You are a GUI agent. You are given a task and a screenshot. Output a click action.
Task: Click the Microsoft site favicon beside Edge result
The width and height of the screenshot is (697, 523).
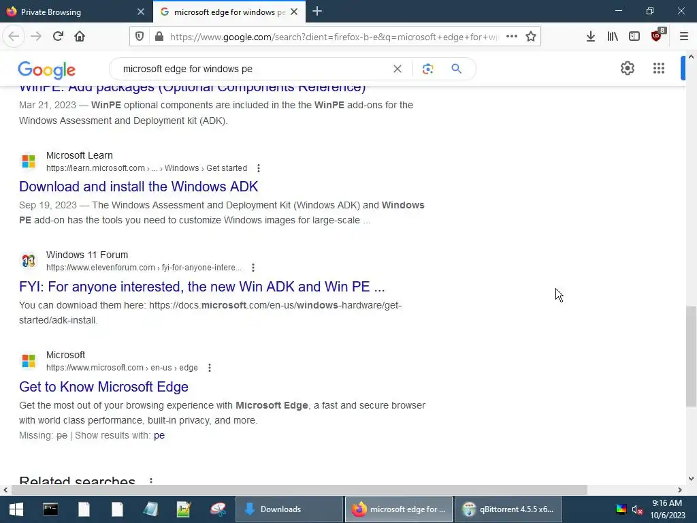[29, 361]
